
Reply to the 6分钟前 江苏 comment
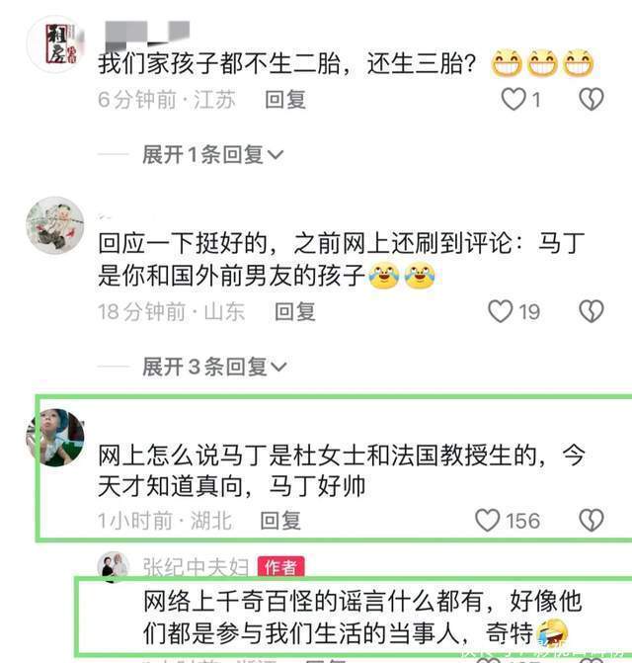pos(285,100)
